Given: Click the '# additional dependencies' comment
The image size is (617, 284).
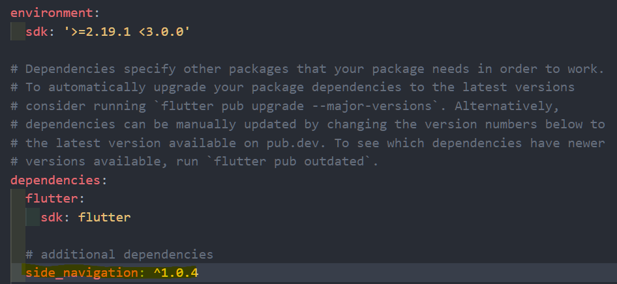Looking at the screenshot, I should (119, 255).
